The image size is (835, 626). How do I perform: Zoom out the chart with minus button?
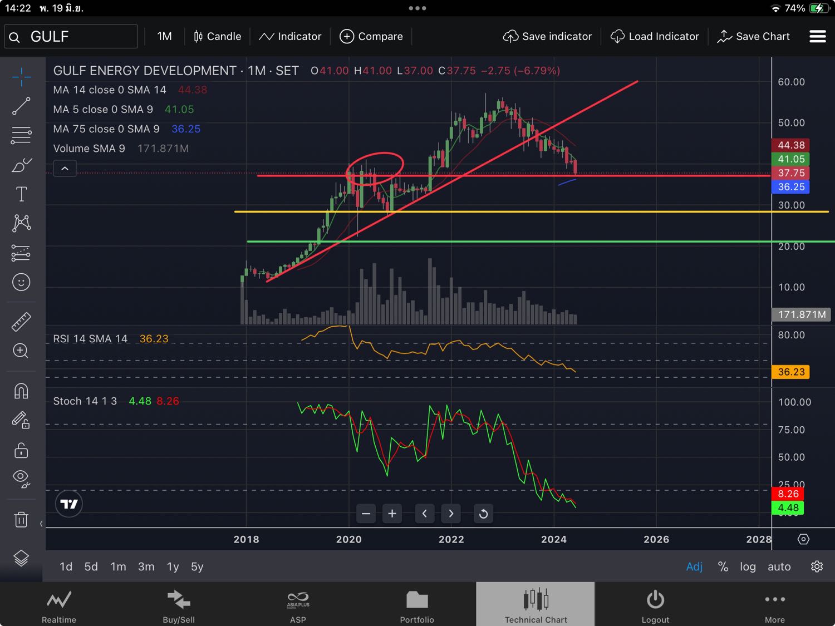(366, 513)
